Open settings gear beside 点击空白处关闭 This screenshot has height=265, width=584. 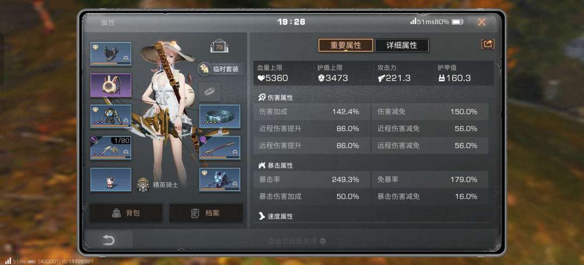point(323,241)
